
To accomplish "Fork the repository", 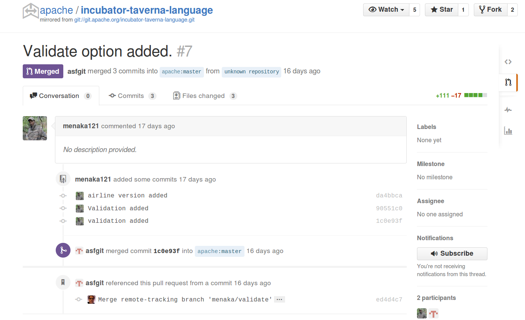I will tap(490, 10).
